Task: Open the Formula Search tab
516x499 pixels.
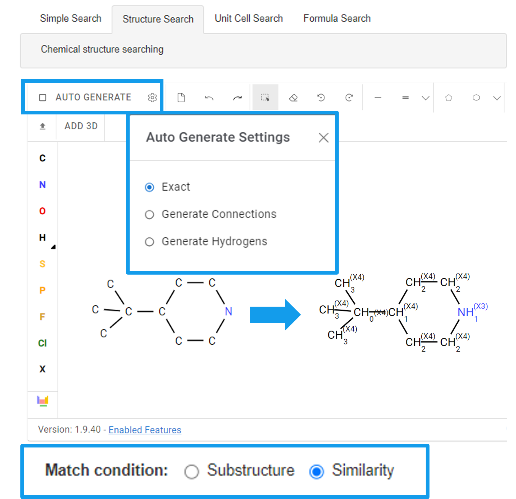Action: pos(337,19)
